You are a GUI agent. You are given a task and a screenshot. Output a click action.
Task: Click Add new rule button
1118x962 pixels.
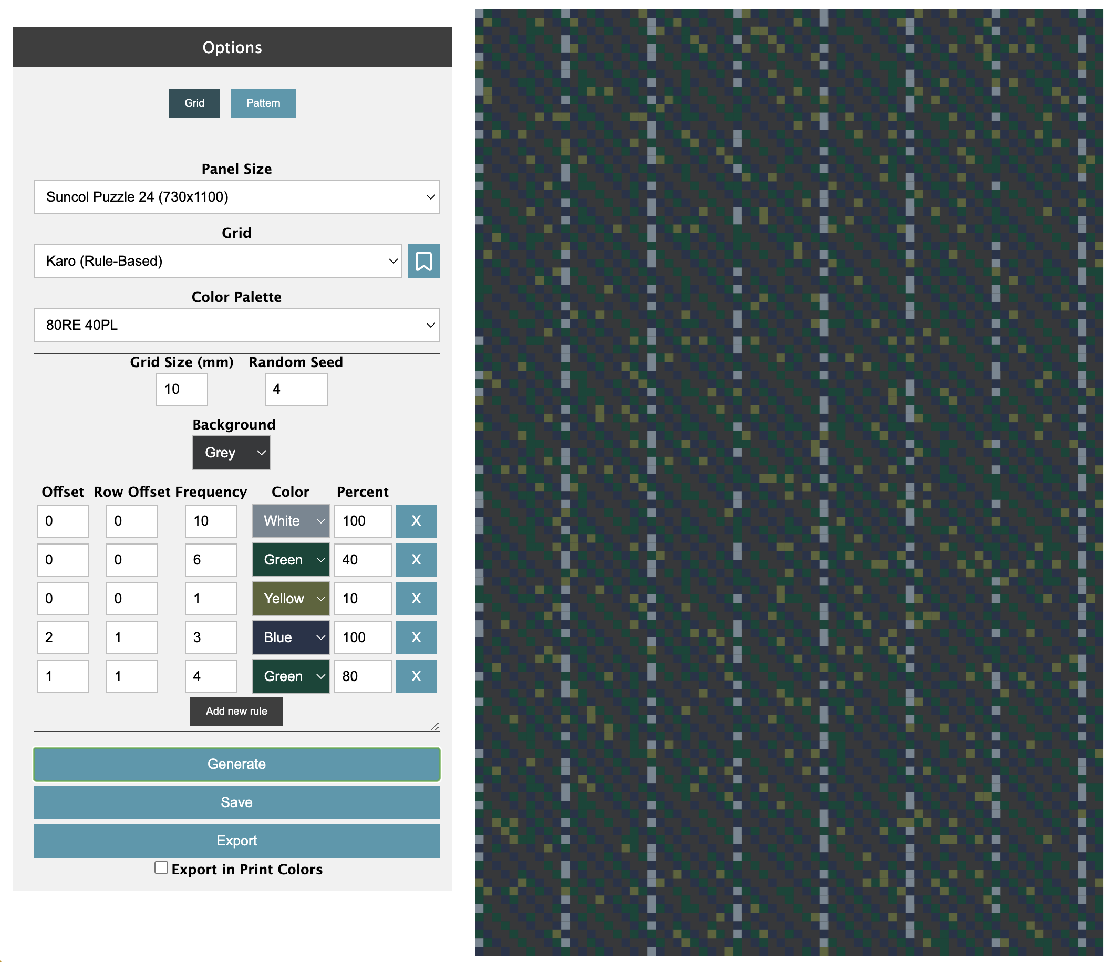pos(236,711)
